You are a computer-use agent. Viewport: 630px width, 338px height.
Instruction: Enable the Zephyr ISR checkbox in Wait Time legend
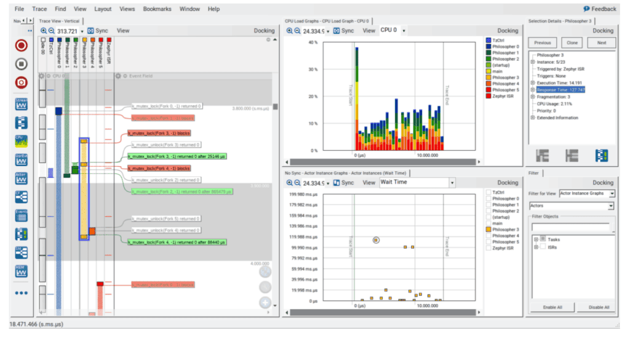488,248
